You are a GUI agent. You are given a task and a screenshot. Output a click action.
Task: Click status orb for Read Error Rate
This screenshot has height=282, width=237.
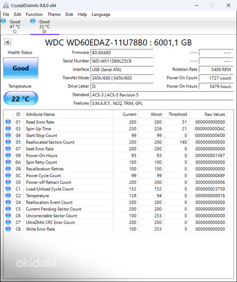pyautogui.click(x=8, y=122)
